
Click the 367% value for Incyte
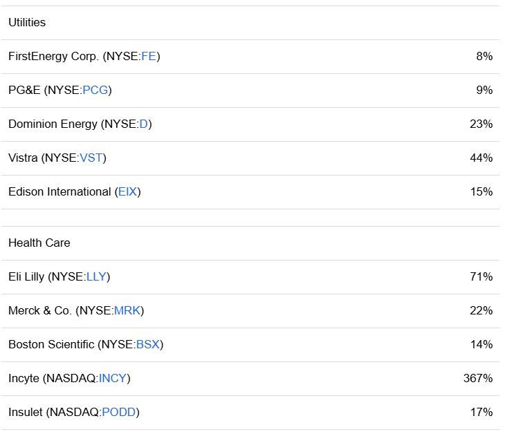(x=478, y=379)
